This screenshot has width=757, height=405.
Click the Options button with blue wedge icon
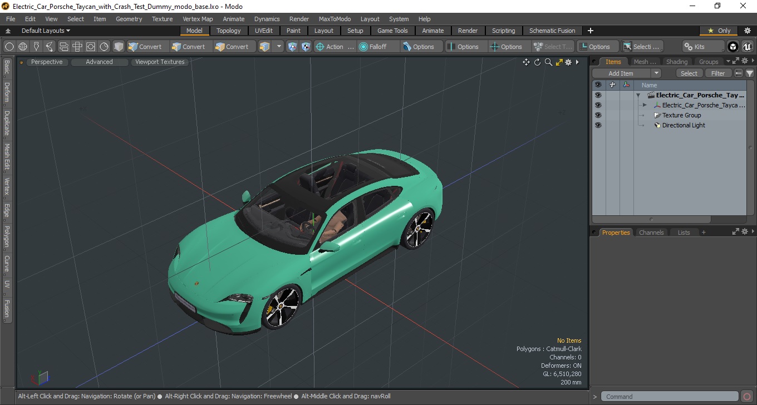pyautogui.click(x=422, y=47)
